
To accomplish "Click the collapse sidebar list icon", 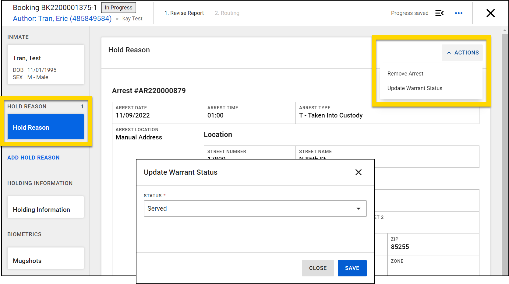I will [x=439, y=13].
